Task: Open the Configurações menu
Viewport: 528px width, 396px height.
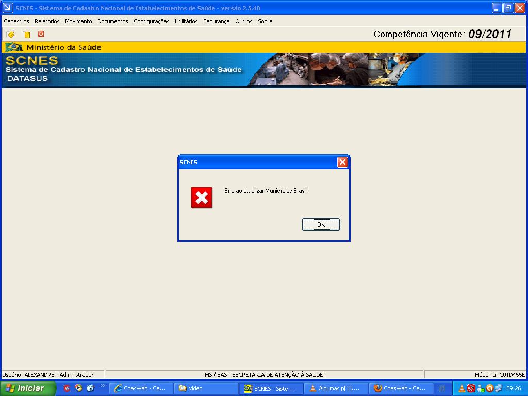Action: point(151,21)
